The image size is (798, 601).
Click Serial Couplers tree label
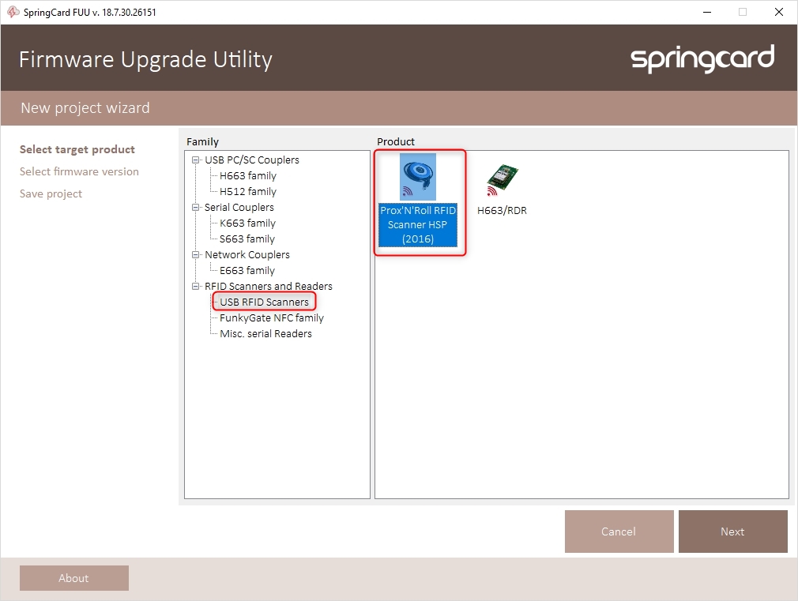tap(239, 207)
